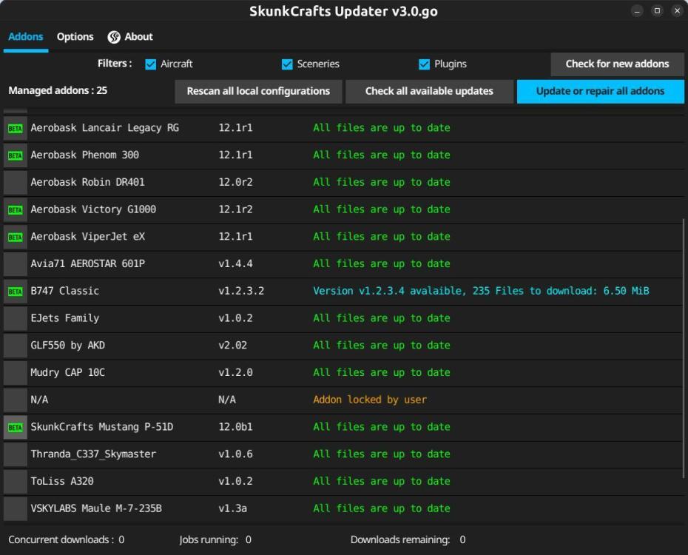Click the SkunkCrafts skunk logo icon

tap(113, 36)
